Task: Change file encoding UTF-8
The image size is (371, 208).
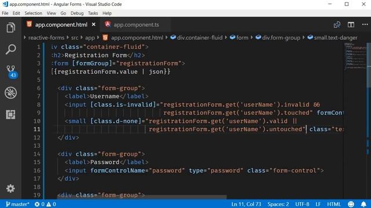Action: pyautogui.click(x=302, y=204)
